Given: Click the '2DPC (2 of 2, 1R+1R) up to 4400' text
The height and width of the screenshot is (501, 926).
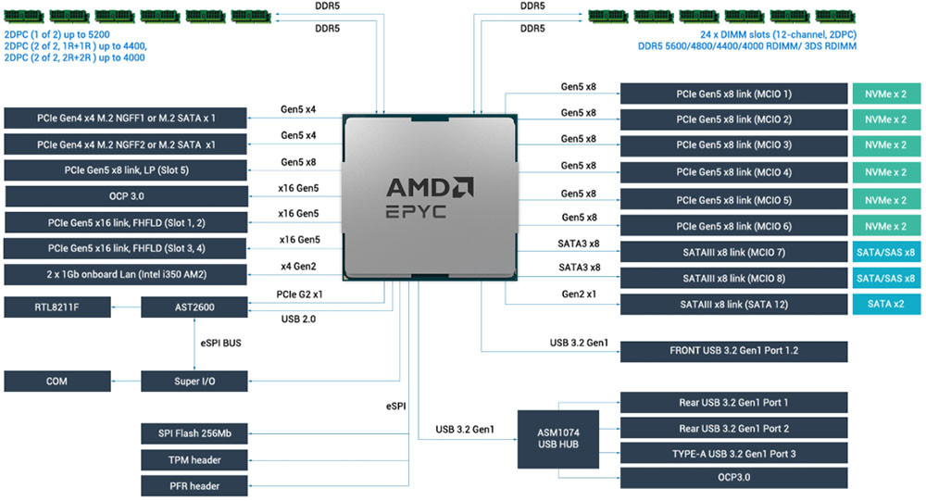Looking at the screenshot, I should pyautogui.click(x=76, y=46).
